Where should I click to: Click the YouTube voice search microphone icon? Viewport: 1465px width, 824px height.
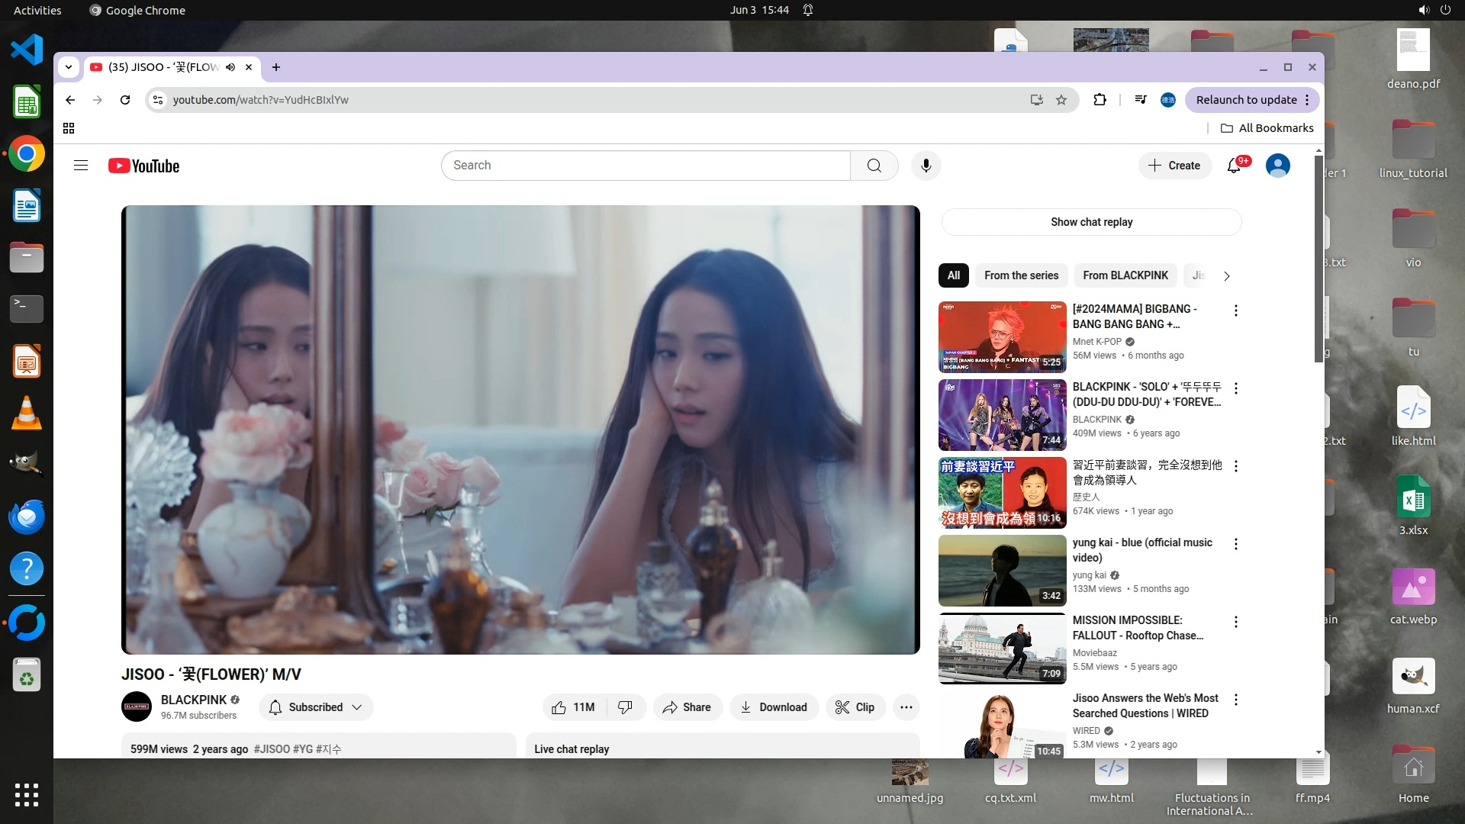926,166
